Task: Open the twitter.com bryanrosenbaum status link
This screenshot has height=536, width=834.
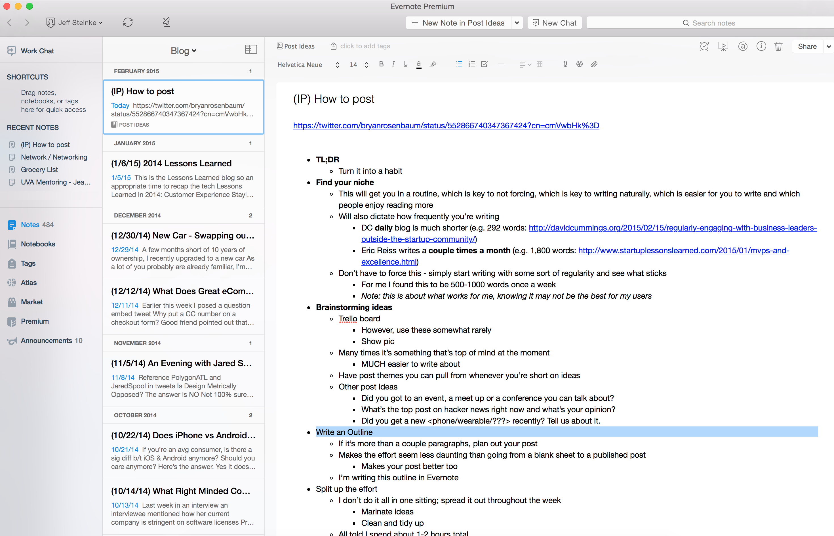Action: coord(446,126)
